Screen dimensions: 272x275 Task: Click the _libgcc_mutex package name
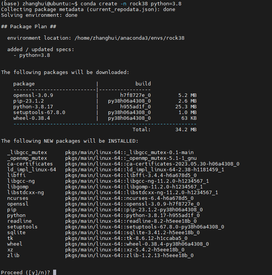27,152
